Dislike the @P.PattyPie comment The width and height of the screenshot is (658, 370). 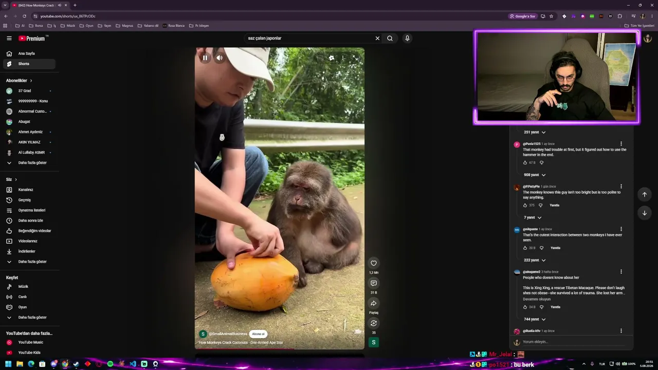[540, 205]
